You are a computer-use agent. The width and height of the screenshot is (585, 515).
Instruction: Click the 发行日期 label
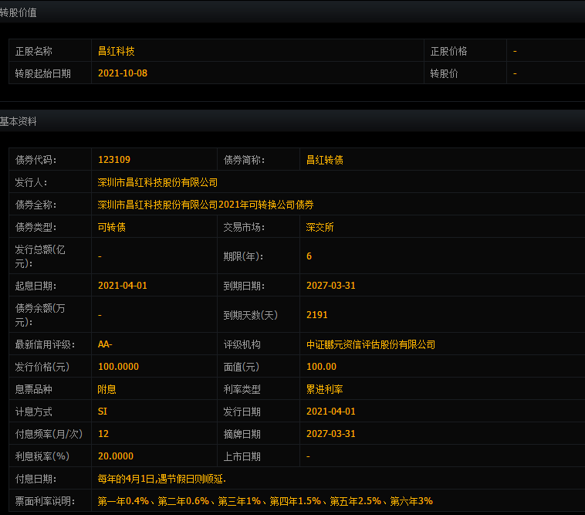pyautogui.click(x=242, y=412)
